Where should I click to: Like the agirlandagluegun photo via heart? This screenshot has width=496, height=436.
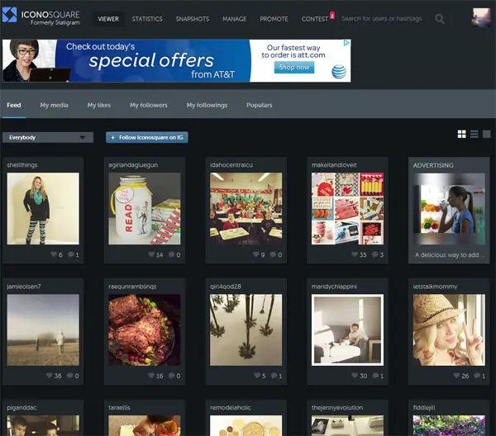point(151,254)
